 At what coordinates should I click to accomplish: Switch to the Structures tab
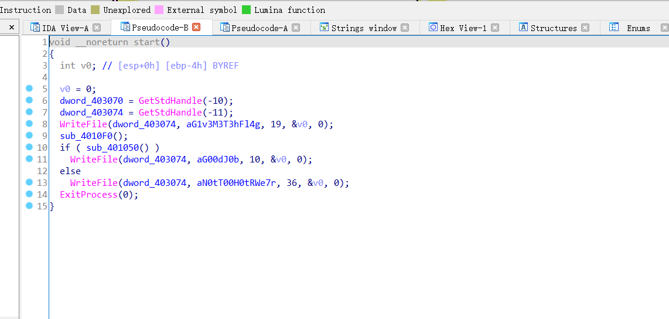pyautogui.click(x=554, y=28)
